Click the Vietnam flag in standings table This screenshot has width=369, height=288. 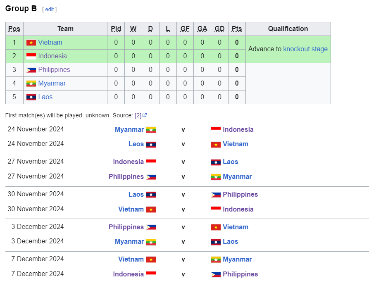pyautogui.click(x=31, y=43)
